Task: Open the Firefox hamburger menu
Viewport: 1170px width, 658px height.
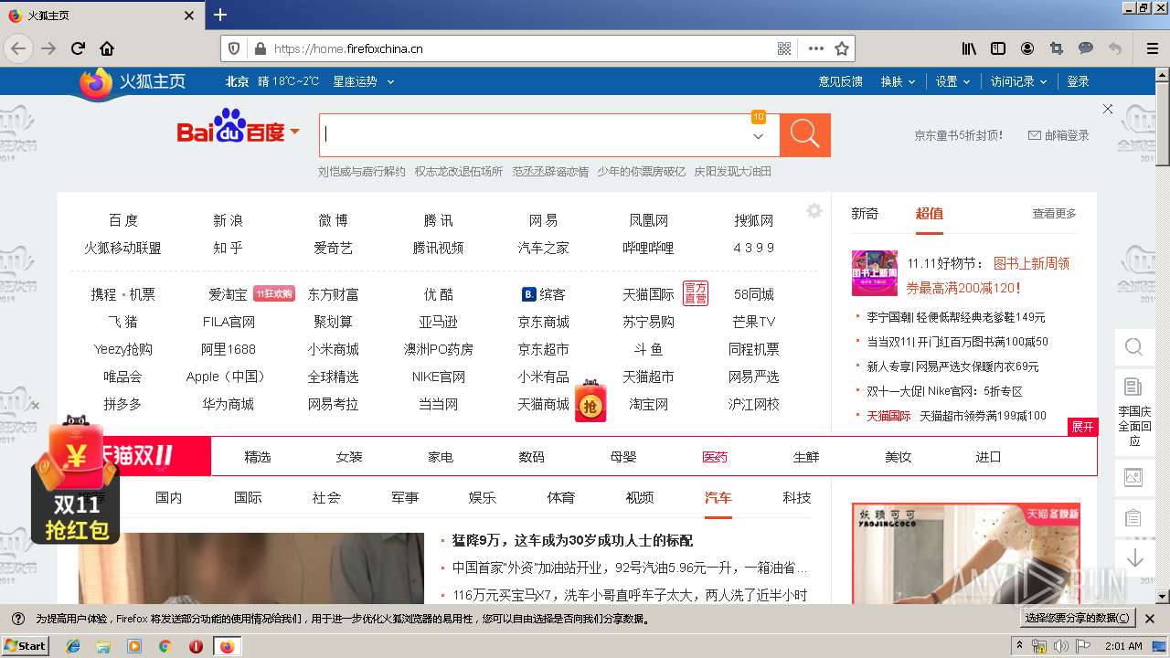Action: (x=1152, y=48)
